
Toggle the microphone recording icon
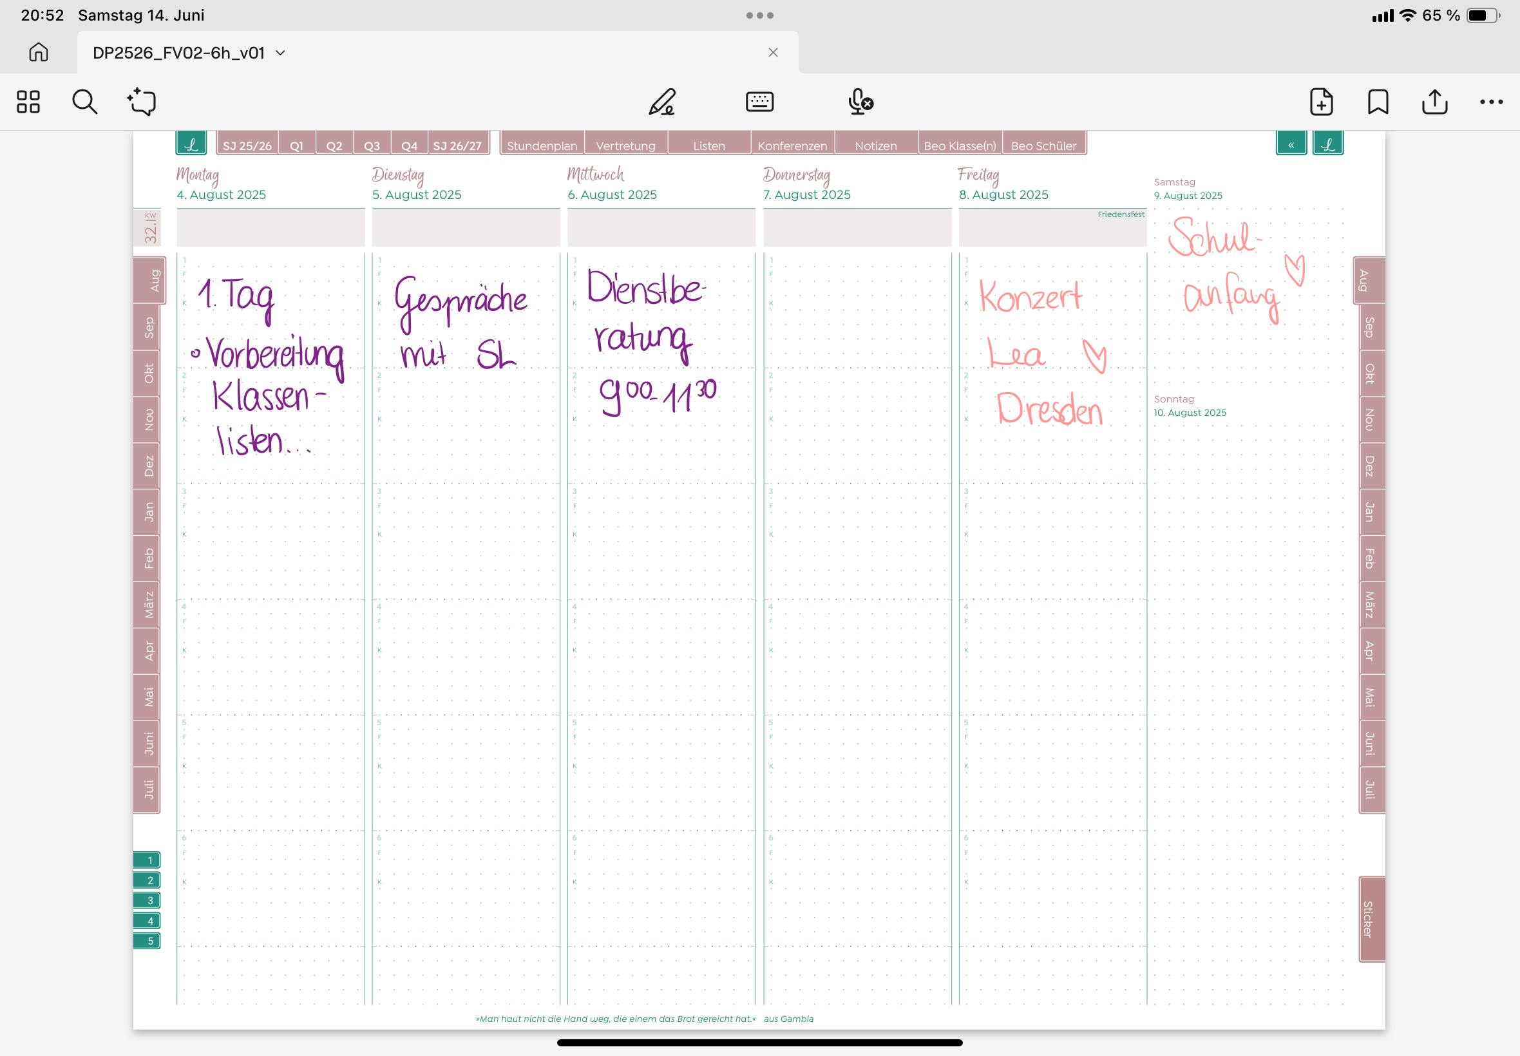click(860, 102)
